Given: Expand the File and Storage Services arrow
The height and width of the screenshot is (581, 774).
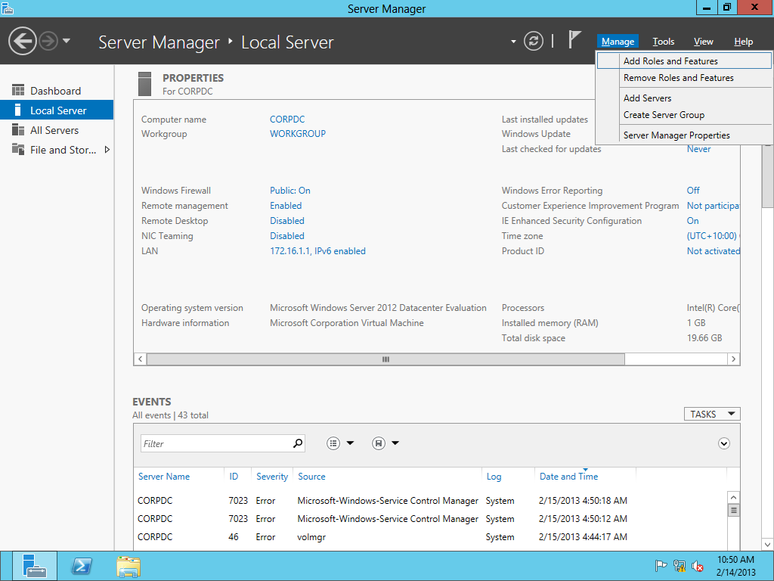Looking at the screenshot, I should [x=107, y=150].
